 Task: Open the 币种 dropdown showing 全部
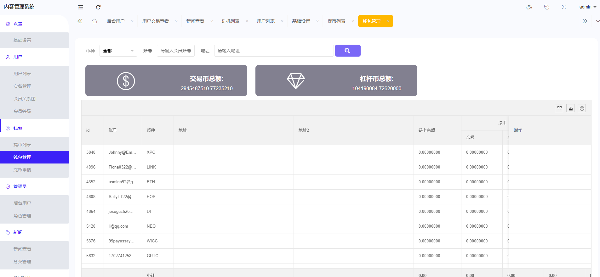118,51
